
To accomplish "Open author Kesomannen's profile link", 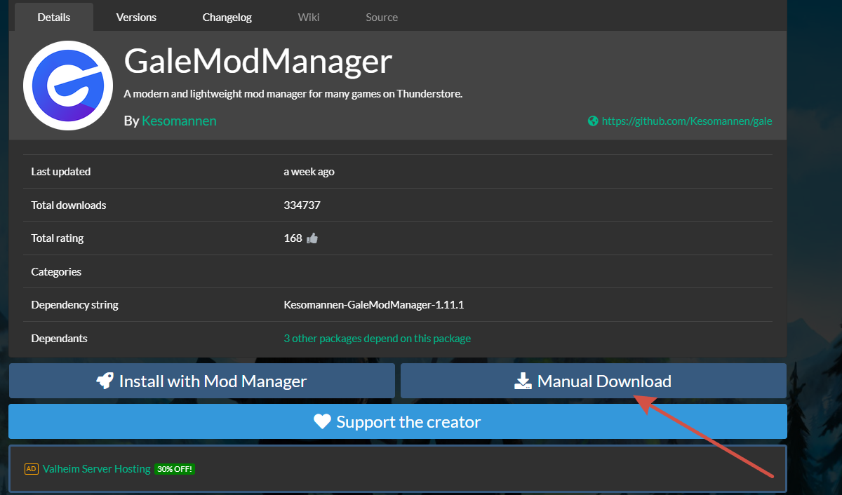I will coord(179,121).
